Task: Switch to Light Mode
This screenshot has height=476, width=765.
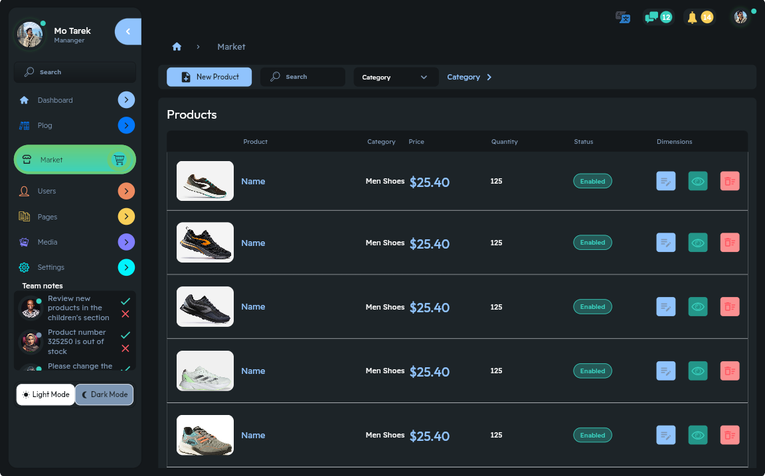Action: 45,394
